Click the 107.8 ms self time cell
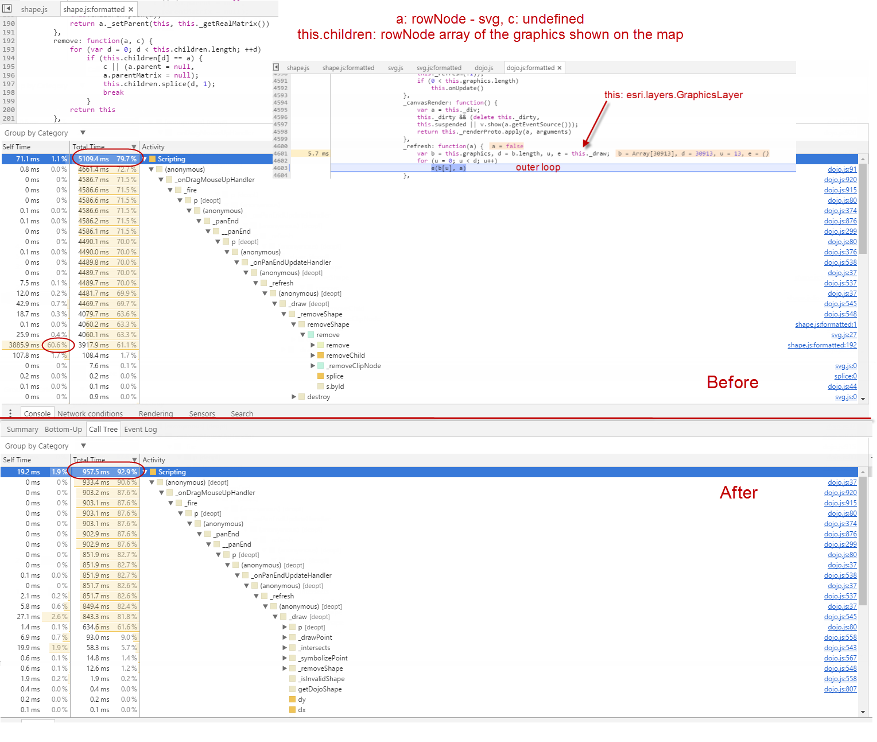 click(26, 355)
